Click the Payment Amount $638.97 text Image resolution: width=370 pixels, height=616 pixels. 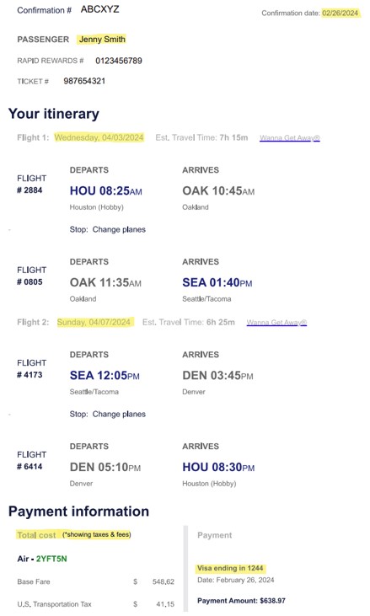pyautogui.click(x=242, y=601)
